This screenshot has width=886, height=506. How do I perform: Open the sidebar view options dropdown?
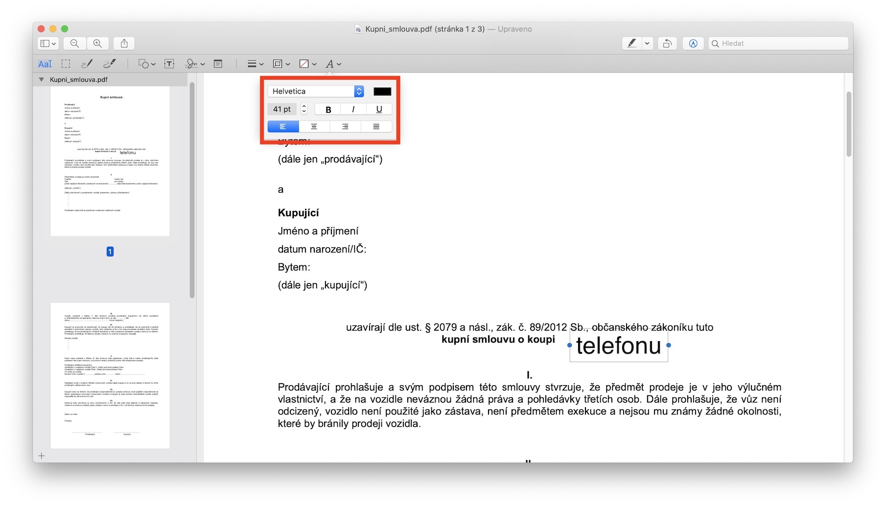48,44
